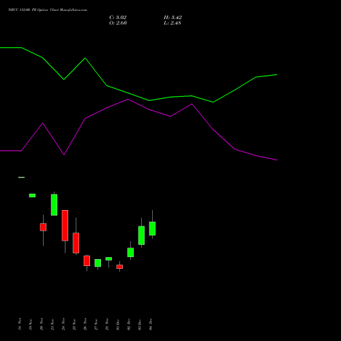Click the green candle for 03 Dec
341x341 pixels.
pyautogui.click(x=141, y=235)
